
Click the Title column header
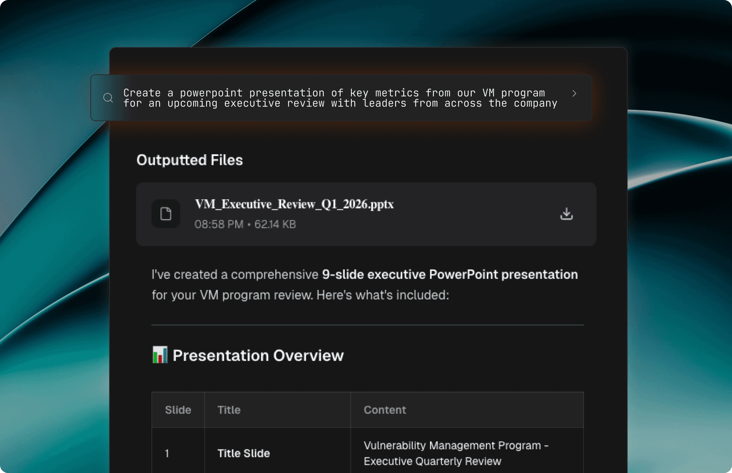229,410
